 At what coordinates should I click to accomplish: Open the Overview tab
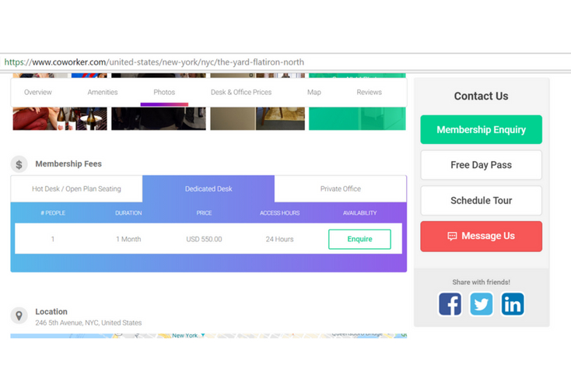37,93
